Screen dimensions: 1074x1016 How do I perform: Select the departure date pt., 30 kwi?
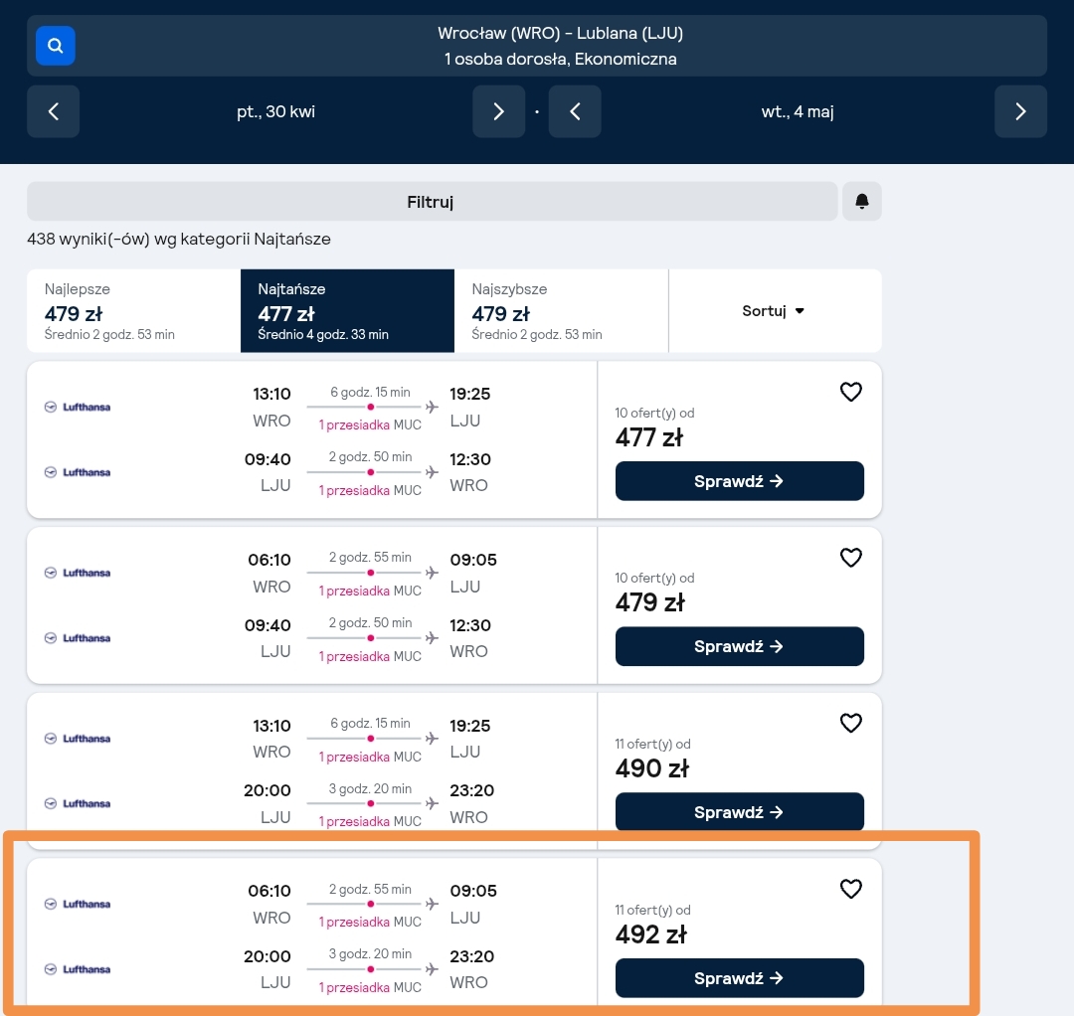pyautogui.click(x=276, y=111)
